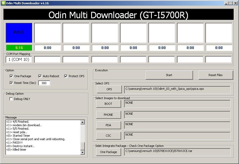Click the message log scrollbar thumb
Image resolution: width=239 pixels, height=164 pixels.
(82, 146)
